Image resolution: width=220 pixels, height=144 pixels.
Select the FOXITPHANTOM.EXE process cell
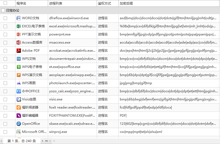pyautogui.click(x=72, y=116)
